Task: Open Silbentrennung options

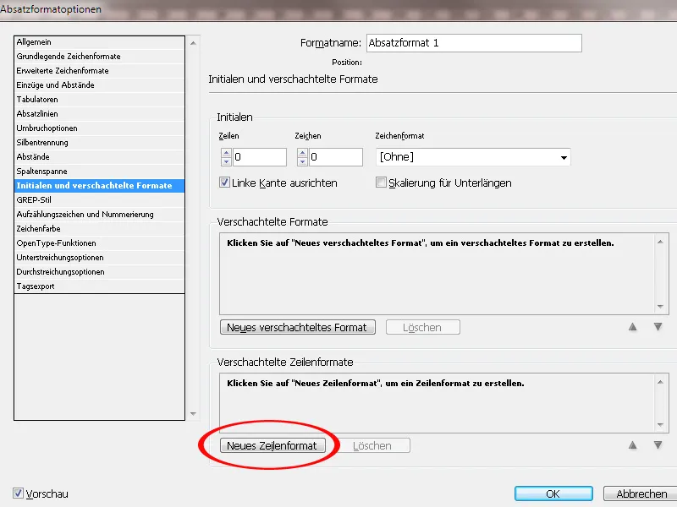Action: [x=99, y=143]
